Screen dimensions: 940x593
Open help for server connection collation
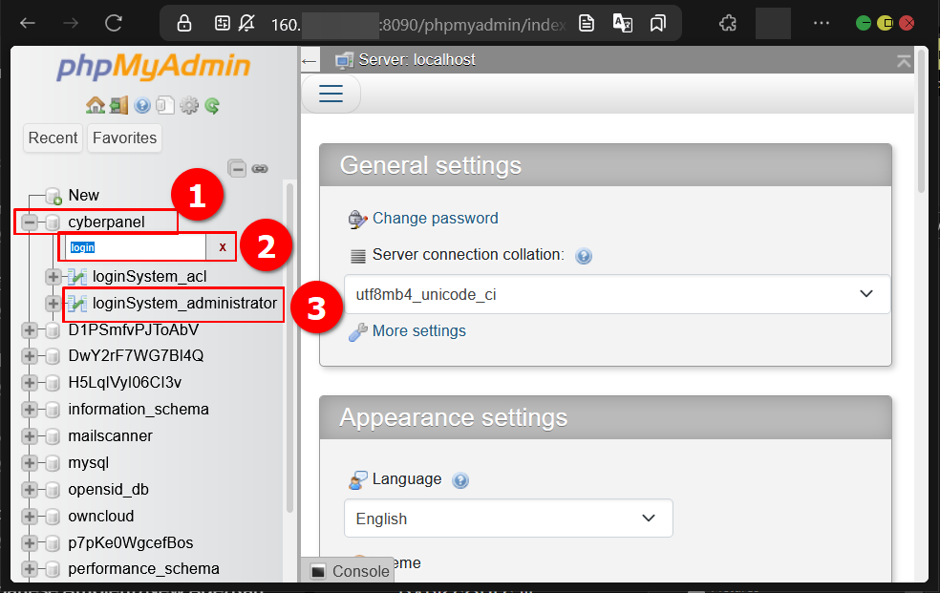tap(584, 256)
